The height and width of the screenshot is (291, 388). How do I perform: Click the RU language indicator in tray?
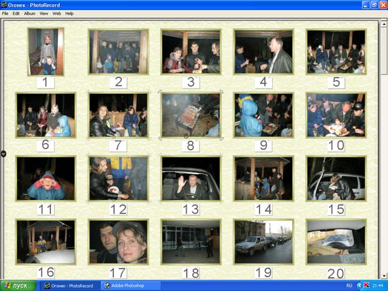pyautogui.click(x=349, y=285)
